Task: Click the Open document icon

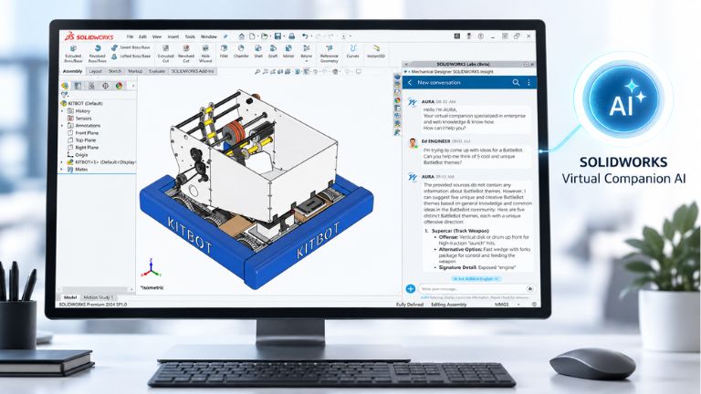Action: point(264,36)
